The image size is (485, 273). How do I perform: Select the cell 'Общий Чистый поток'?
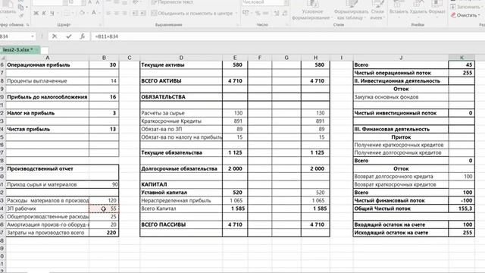tap(401, 209)
